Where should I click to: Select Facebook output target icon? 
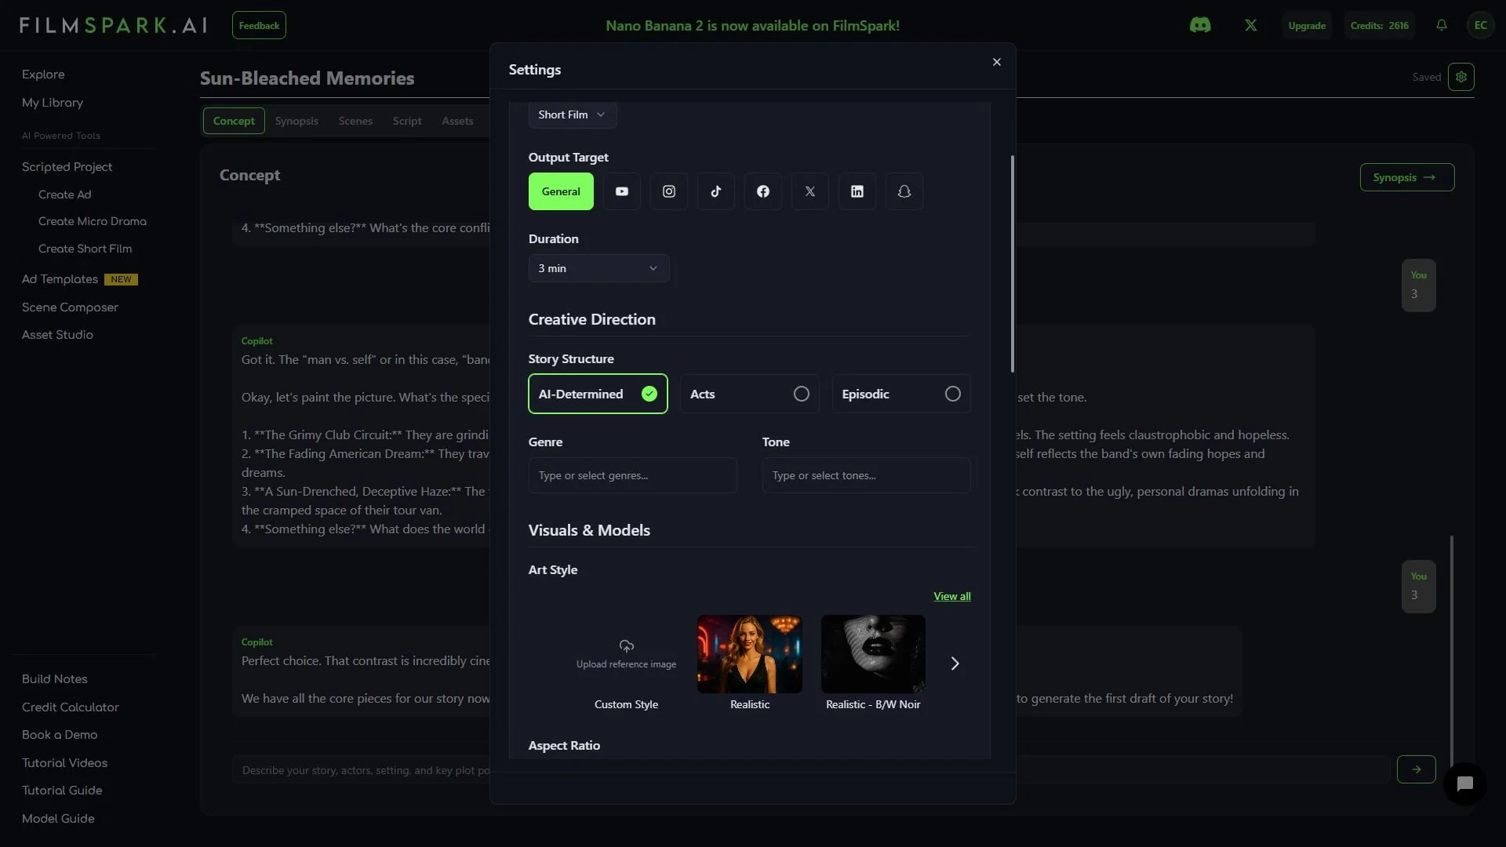click(x=762, y=191)
